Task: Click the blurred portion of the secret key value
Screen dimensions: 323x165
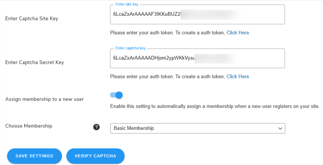Action: coord(214,58)
